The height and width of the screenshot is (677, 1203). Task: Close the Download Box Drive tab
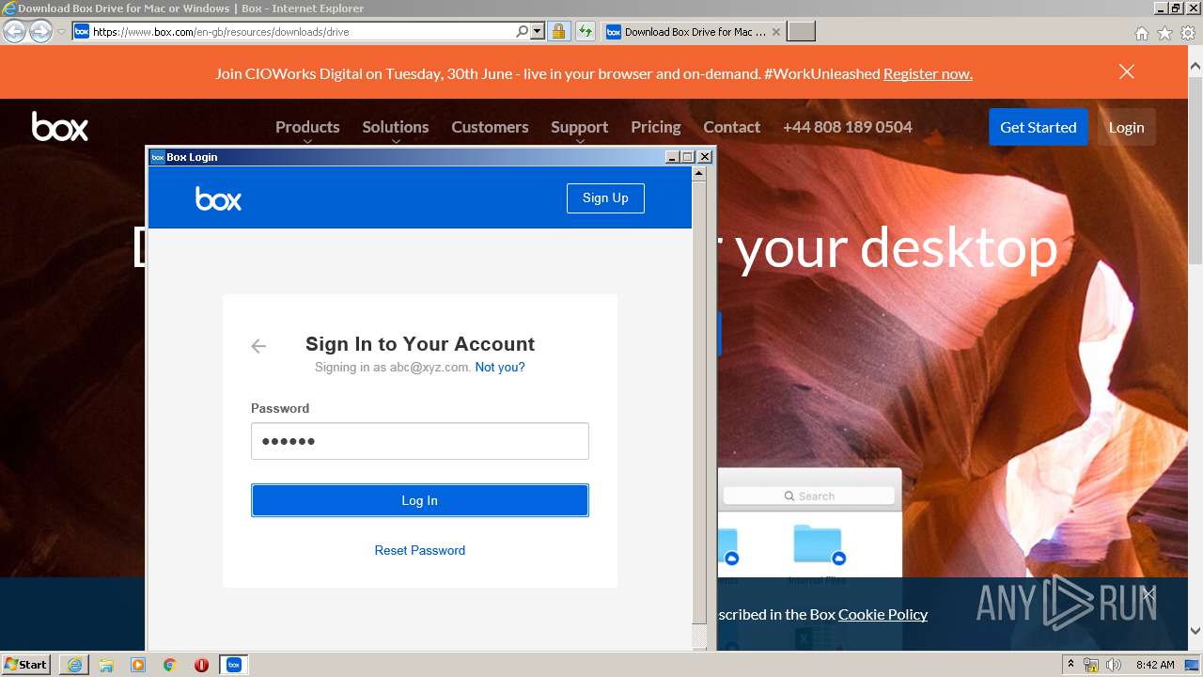tap(775, 32)
